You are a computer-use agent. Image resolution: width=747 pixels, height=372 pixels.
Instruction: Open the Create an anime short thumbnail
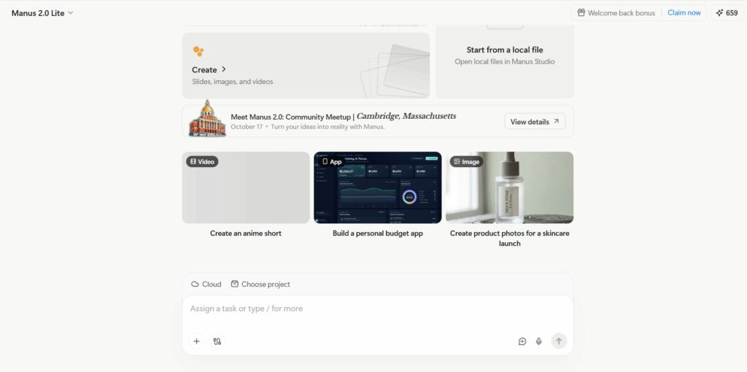point(246,187)
